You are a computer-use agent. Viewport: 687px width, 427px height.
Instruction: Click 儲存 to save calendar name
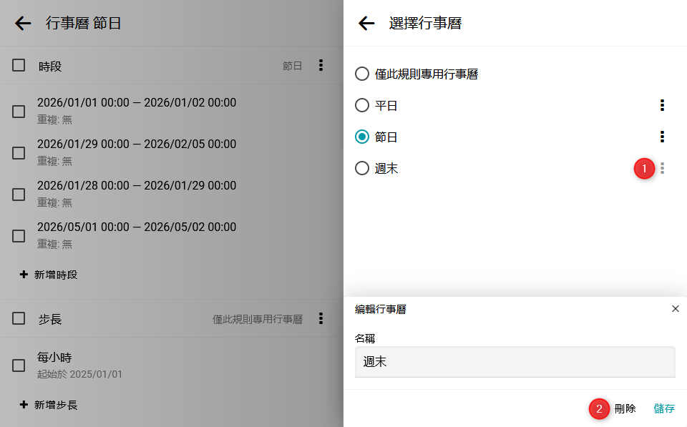664,408
